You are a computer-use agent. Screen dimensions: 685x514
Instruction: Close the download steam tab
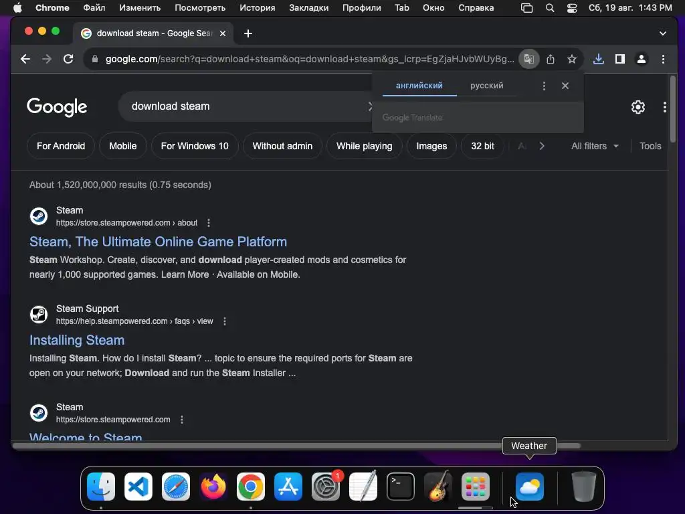click(223, 33)
